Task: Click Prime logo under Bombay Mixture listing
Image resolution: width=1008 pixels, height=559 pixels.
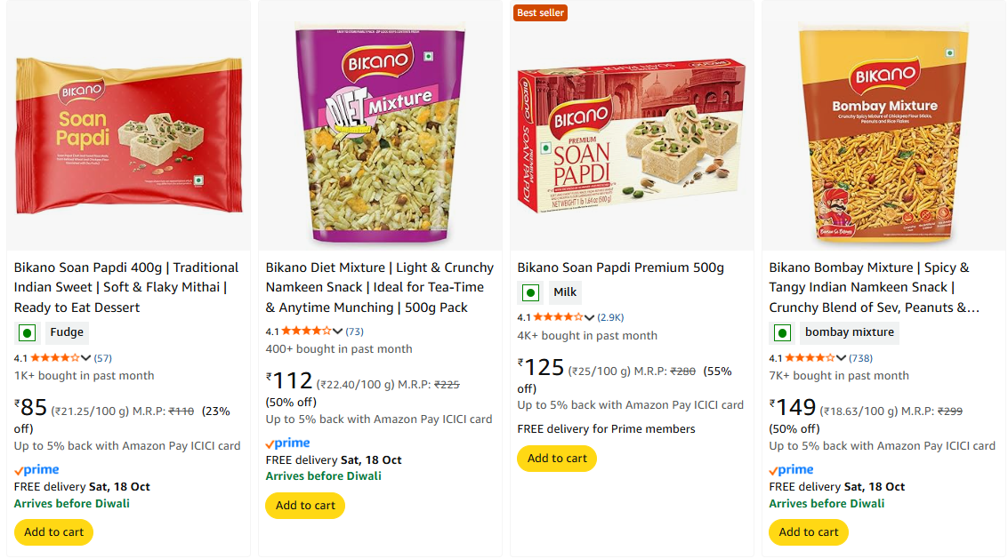Action: [791, 470]
